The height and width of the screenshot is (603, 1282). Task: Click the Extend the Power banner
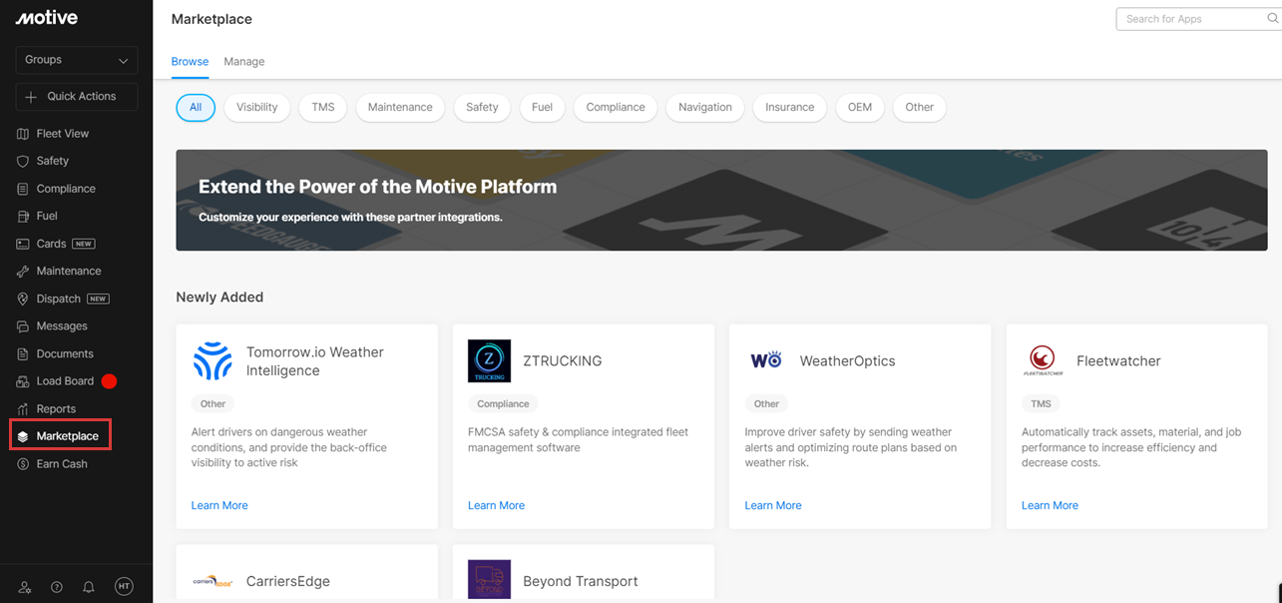(x=721, y=200)
